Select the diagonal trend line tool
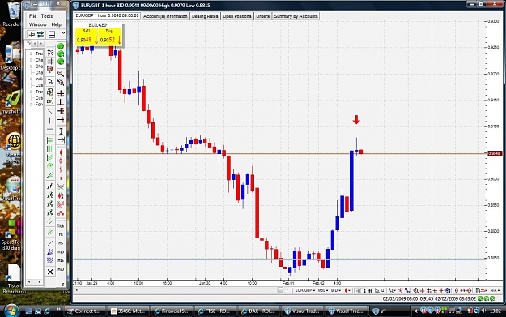506x317 pixels. tap(50, 112)
